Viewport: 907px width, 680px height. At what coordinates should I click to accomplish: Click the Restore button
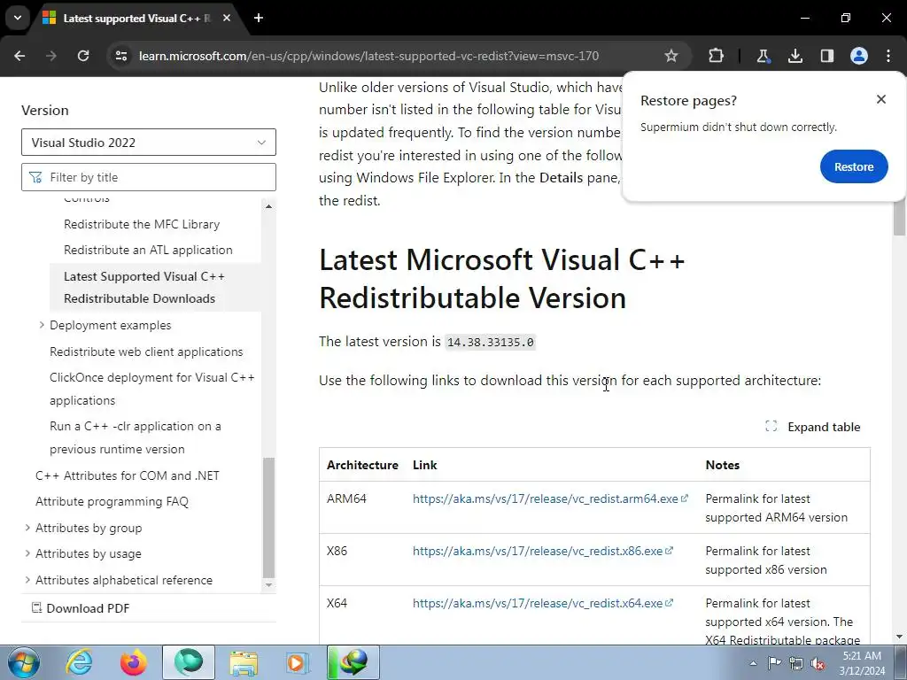tap(854, 166)
